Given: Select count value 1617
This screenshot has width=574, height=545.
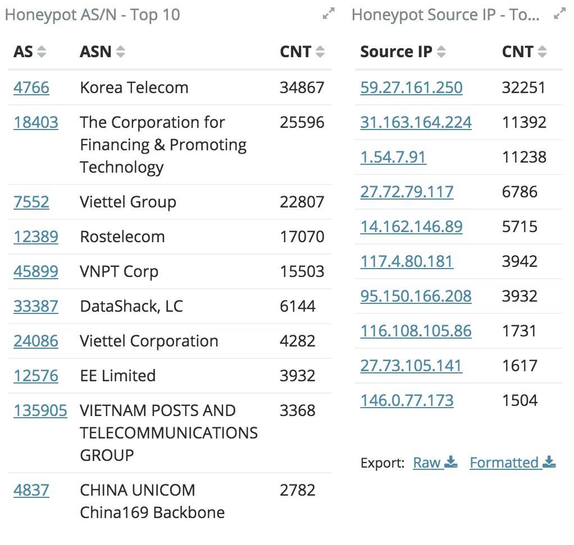Looking at the screenshot, I should coord(520,366).
